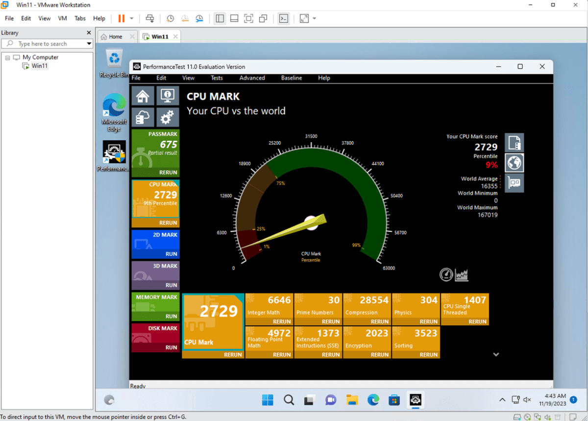Open the settings gears icon in PerformanceTest

click(x=168, y=118)
